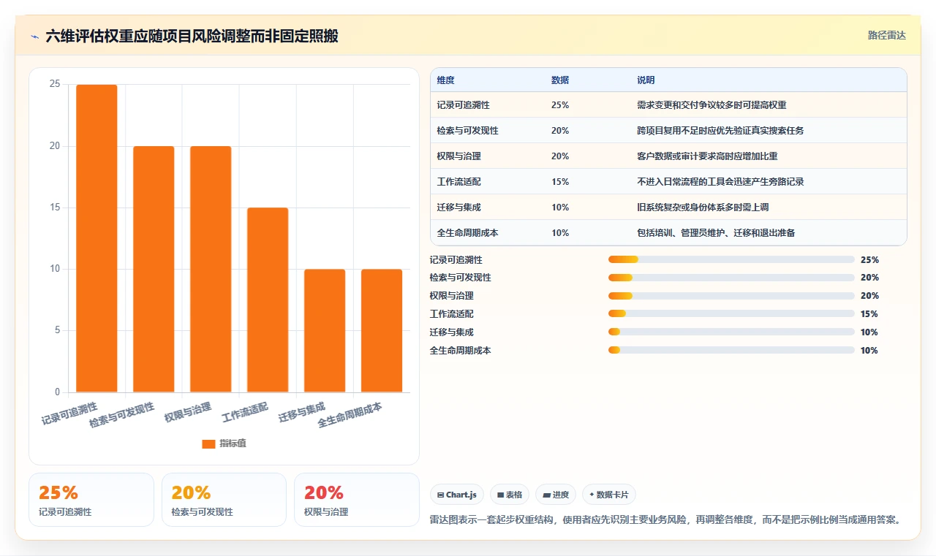Click the 迁移与集成 bar in chart
936x556 pixels.
(x=325, y=330)
